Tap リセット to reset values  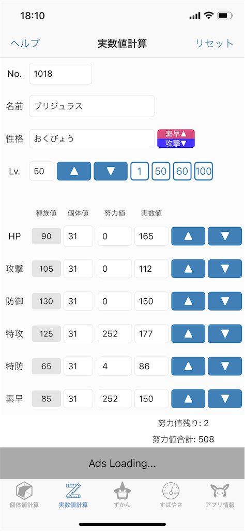tap(215, 44)
